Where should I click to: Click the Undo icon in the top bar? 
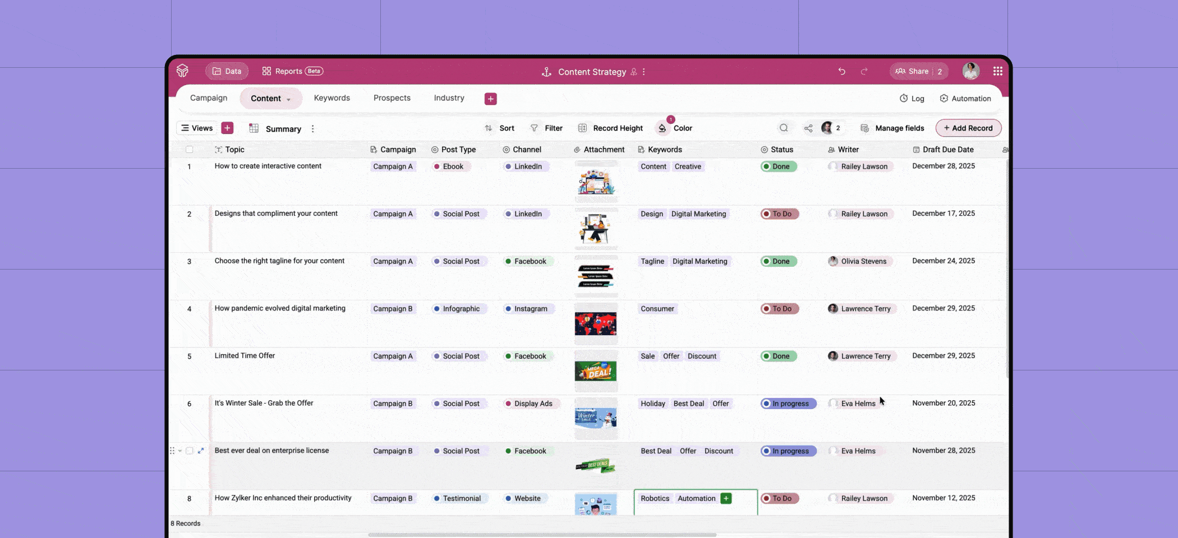[x=842, y=71]
